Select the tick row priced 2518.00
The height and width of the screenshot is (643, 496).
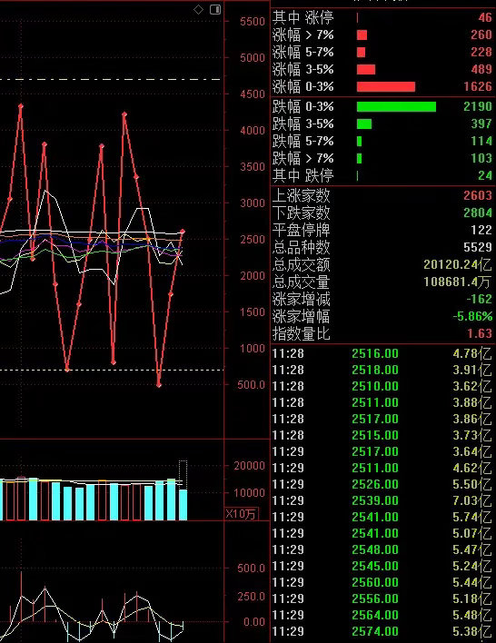[x=382, y=370]
